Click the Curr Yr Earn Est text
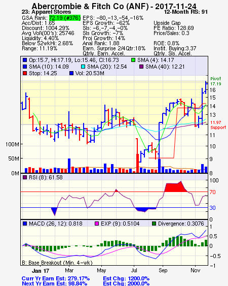 [56, 278]
